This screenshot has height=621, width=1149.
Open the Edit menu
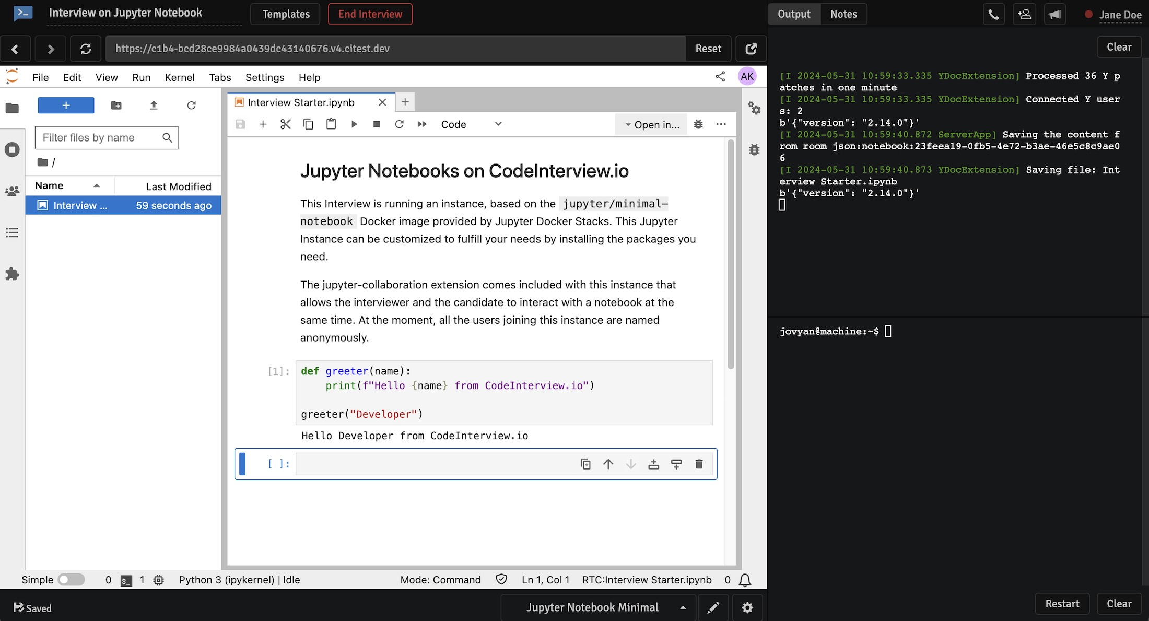pos(72,77)
